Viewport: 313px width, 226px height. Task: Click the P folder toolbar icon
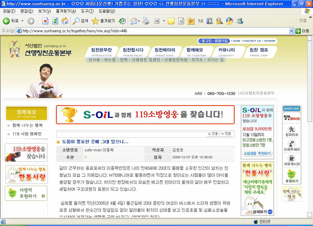pos(191,21)
